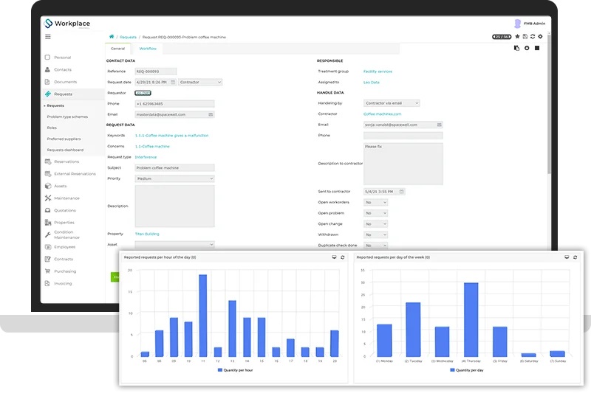Viewport: 591px width, 393px height.
Task: Open the Handling by dropdown
Action: pyautogui.click(x=392, y=103)
